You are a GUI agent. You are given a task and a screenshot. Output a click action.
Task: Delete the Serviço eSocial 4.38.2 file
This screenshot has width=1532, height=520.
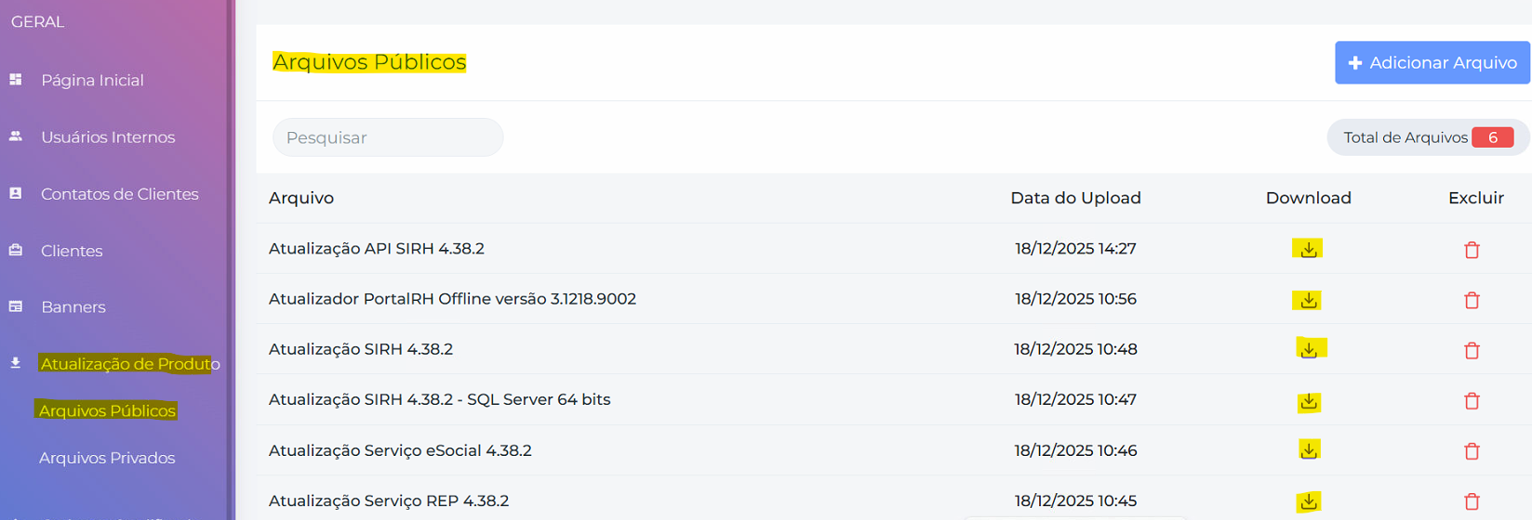(x=1472, y=451)
